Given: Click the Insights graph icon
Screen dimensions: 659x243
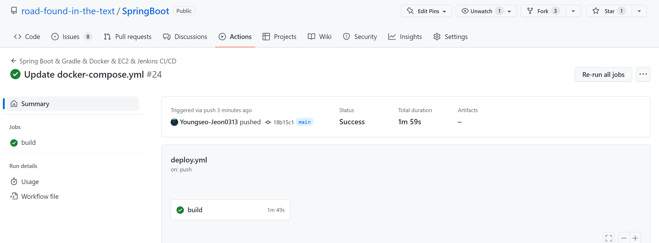Looking at the screenshot, I should [x=392, y=37].
